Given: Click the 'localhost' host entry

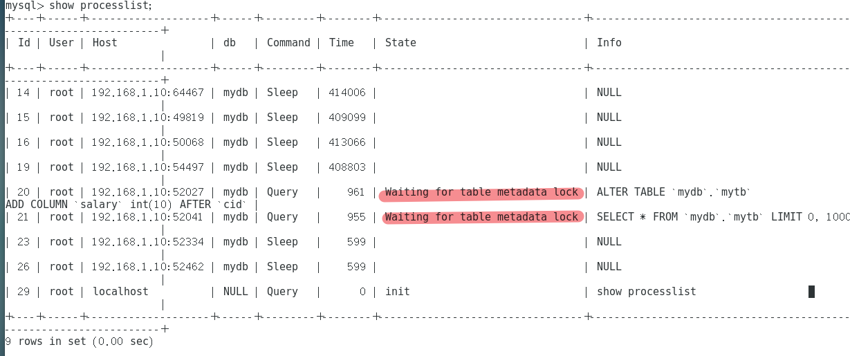Looking at the screenshot, I should coord(120,292).
